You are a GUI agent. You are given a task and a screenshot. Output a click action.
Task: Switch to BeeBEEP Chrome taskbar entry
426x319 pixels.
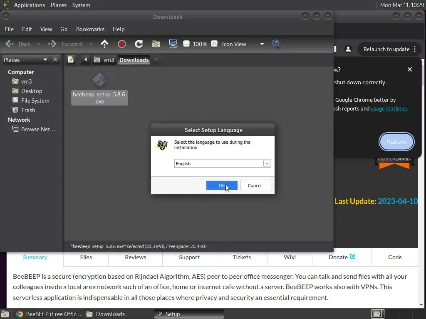[x=49, y=314]
